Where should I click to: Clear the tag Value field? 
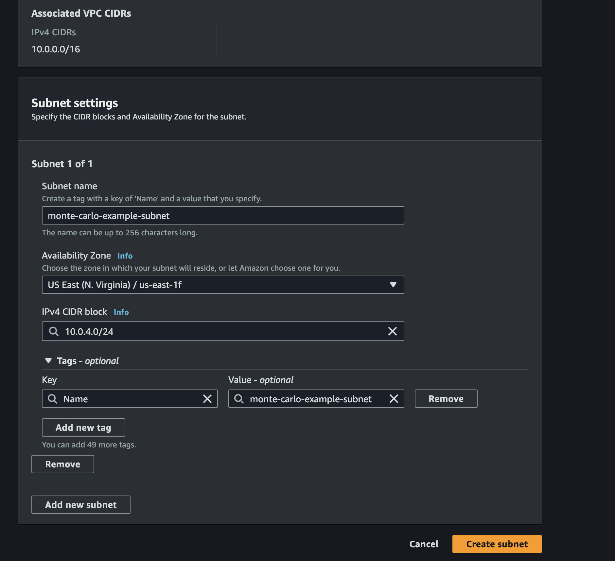[x=394, y=399]
